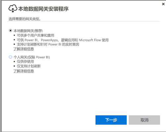Viewport: 166px width, 132px height.
Task: Click the 下一步 button
Action: pos(111,120)
